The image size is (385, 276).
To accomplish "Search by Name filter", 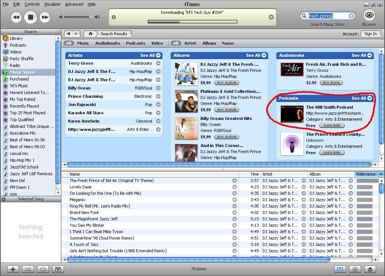I will [228, 43].
